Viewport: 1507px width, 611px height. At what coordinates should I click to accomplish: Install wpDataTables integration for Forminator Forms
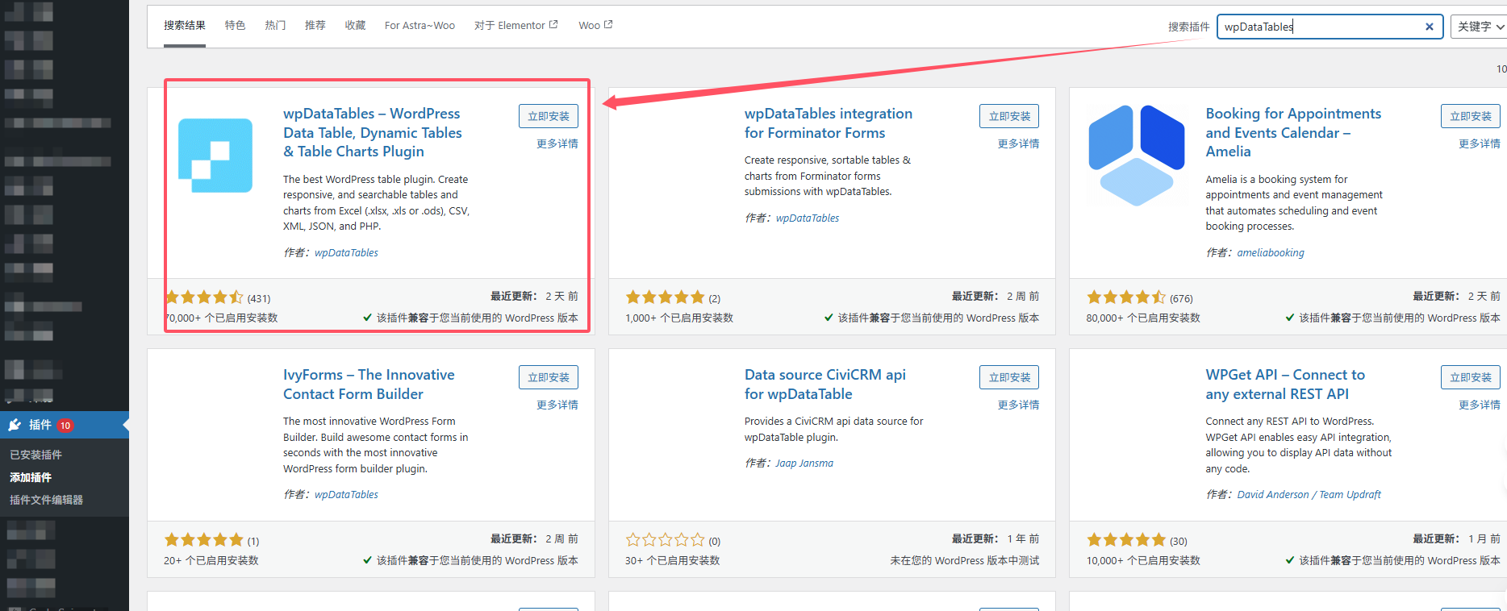(x=1009, y=116)
